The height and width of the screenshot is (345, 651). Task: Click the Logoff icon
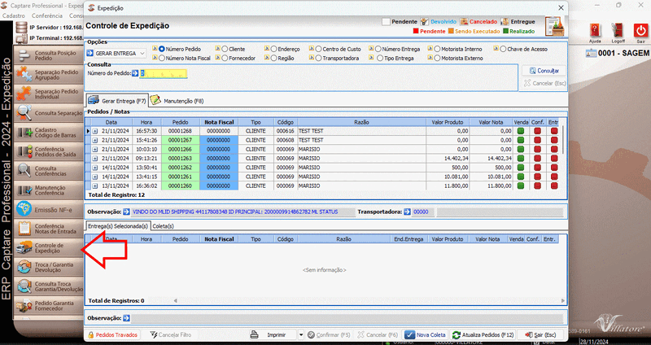pos(618,33)
